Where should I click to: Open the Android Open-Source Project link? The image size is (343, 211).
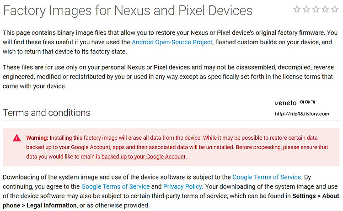click(172, 42)
